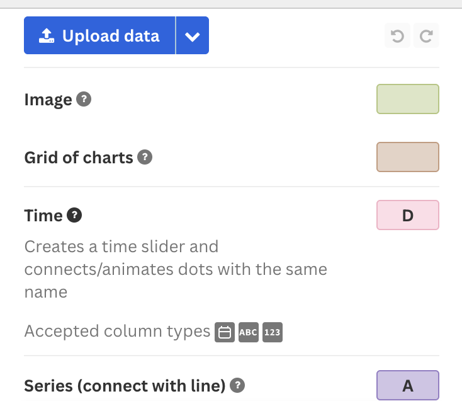
Task: Edit the Series column binding showing A
Action: tap(408, 385)
